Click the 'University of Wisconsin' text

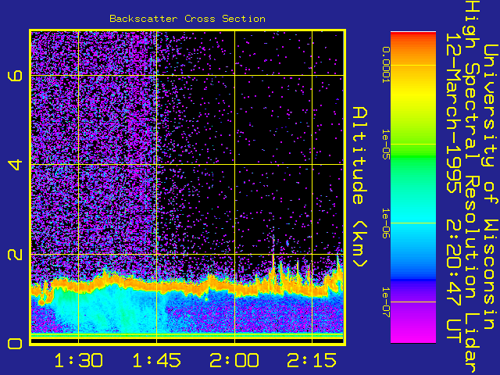click(490, 187)
